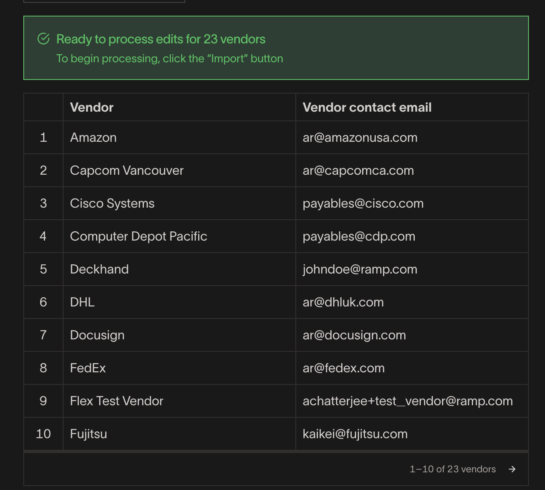Click the next page arrow icon
The width and height of the screenshot is (545, 490).
click(512, 469)
